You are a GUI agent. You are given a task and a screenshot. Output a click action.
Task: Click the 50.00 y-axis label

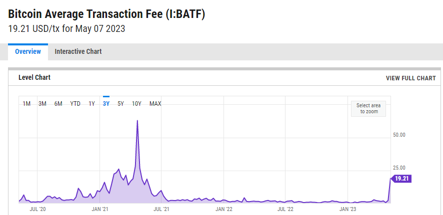click(x=399, y=135)
